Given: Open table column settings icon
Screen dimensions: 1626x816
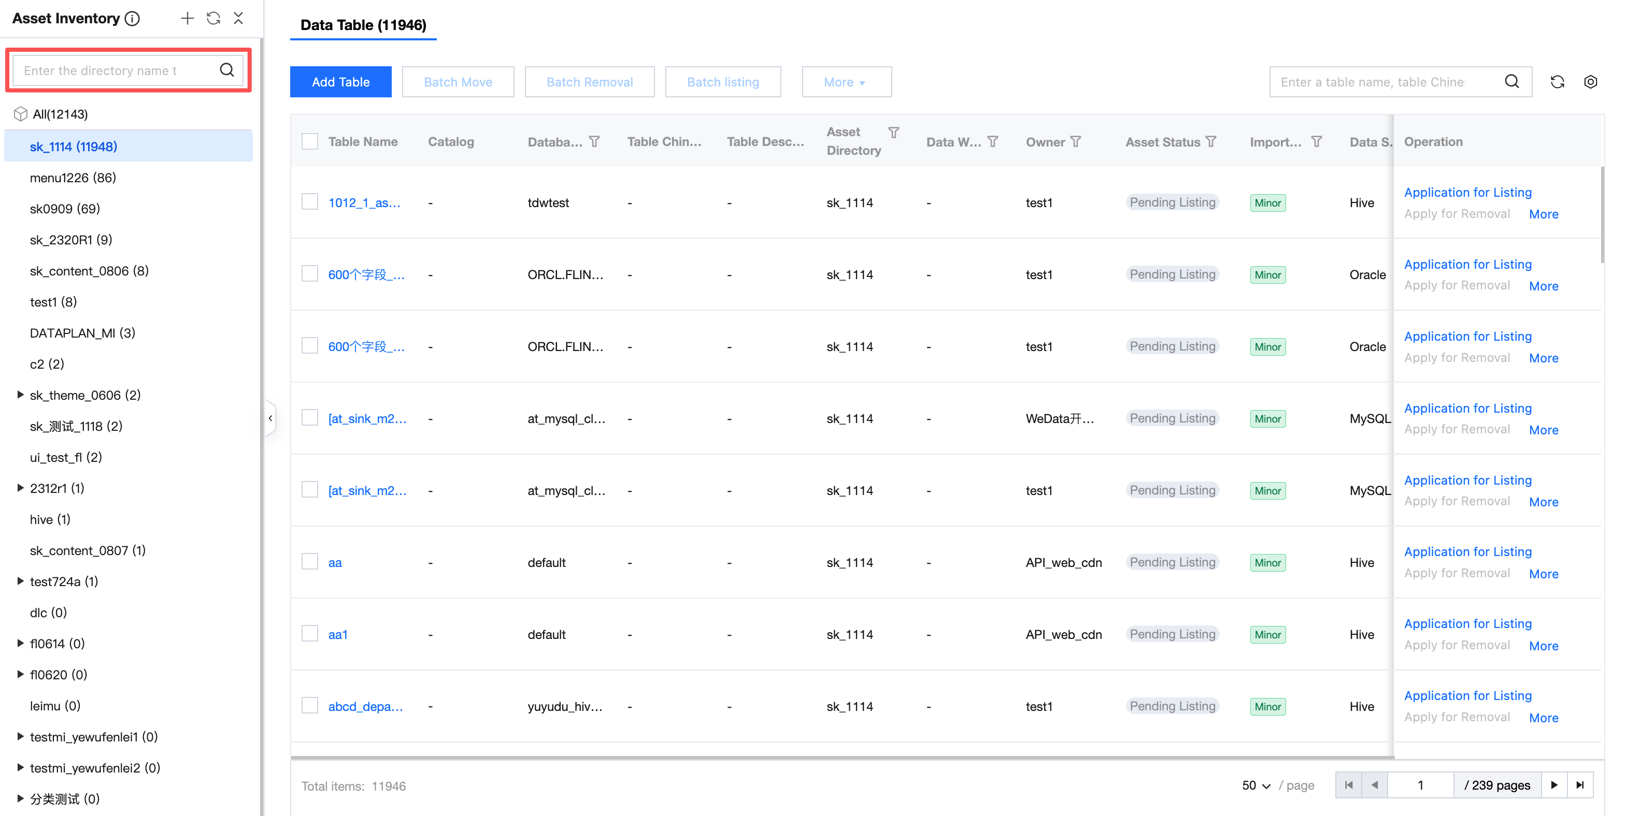Looking at the screenshot, I should [1590, 82].
